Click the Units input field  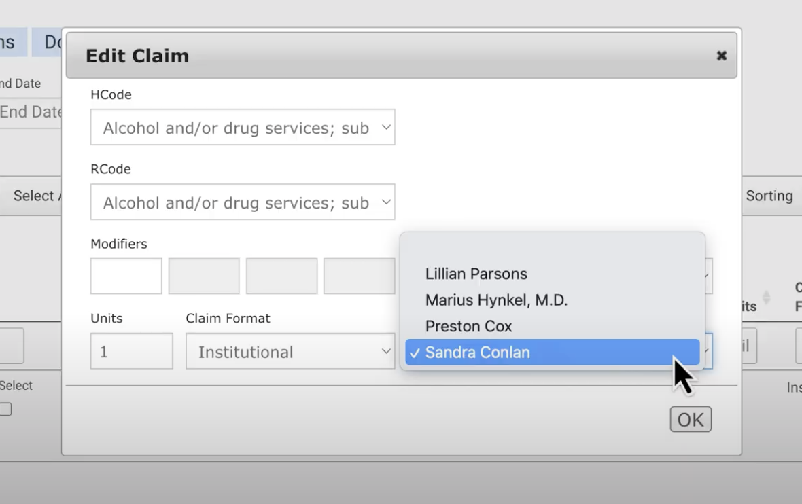click(x=131, y=351)
